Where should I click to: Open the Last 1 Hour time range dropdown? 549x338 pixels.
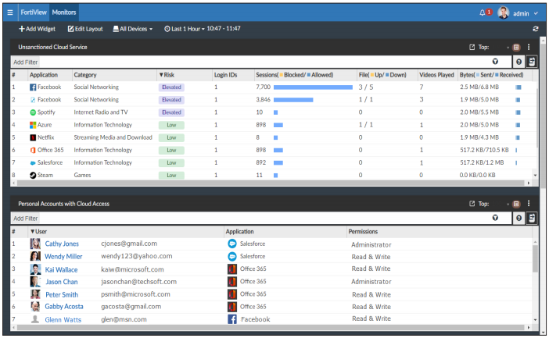click(x=184, y=29)
